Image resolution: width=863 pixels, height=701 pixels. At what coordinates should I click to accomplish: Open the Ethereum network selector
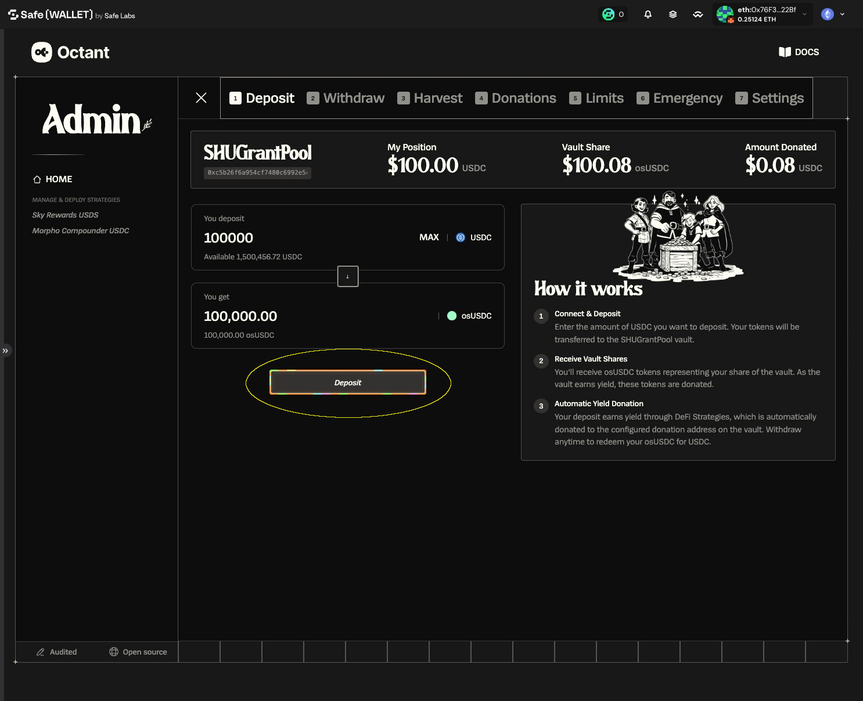(833, 15)
